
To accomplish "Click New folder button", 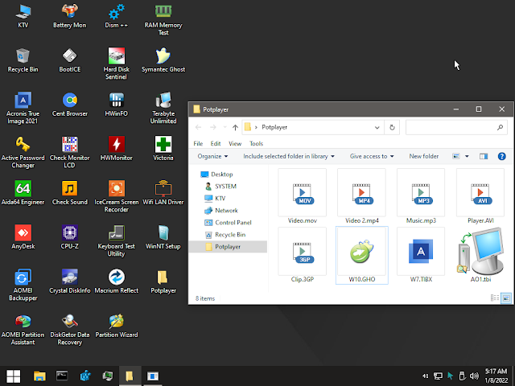I will (424, 156).
